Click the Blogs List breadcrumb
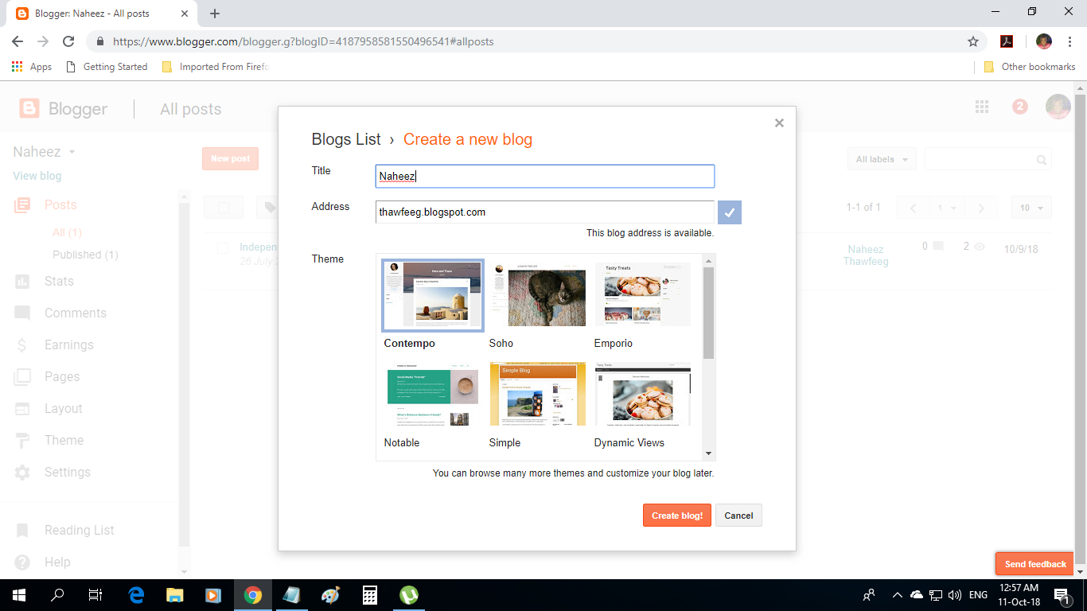 (346, 139)
